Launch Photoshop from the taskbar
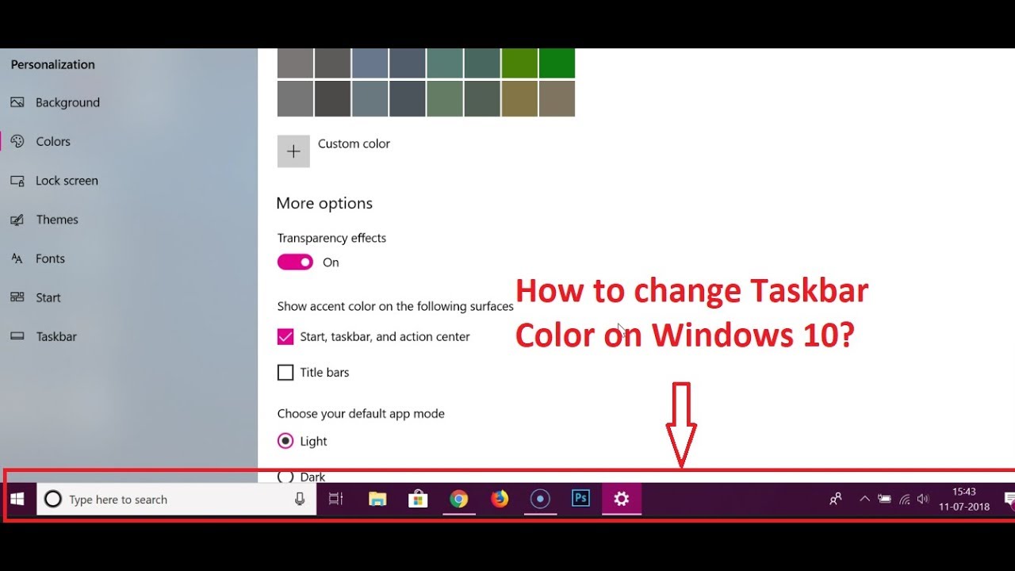The width and height of the screenshot is (1015, 571). pos(581,499)
